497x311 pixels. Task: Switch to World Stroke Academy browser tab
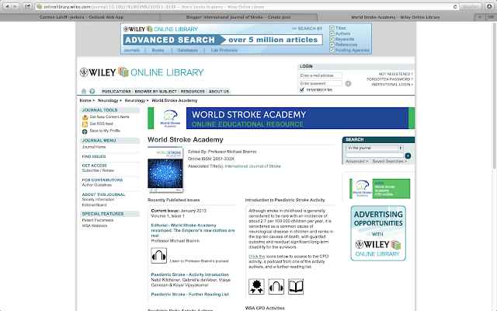(x=395, y=17)
